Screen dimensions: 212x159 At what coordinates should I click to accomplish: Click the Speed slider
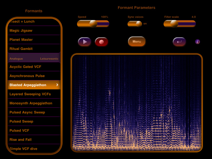point(93,24)
